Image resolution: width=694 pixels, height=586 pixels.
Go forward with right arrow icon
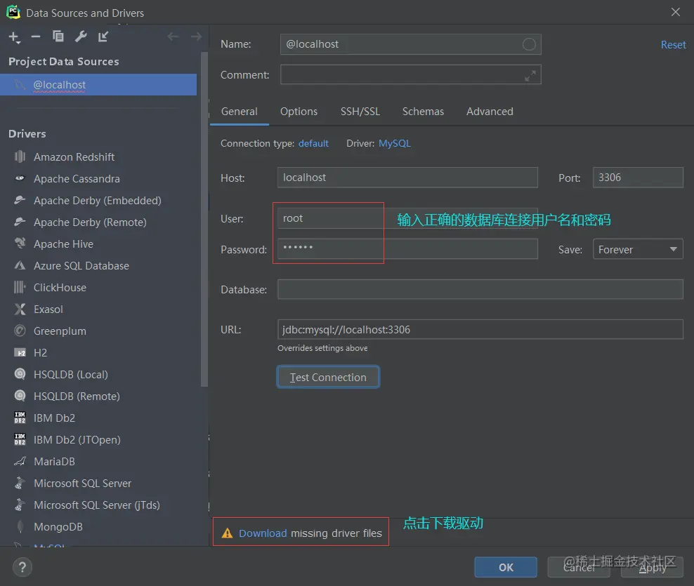point(196,36)
